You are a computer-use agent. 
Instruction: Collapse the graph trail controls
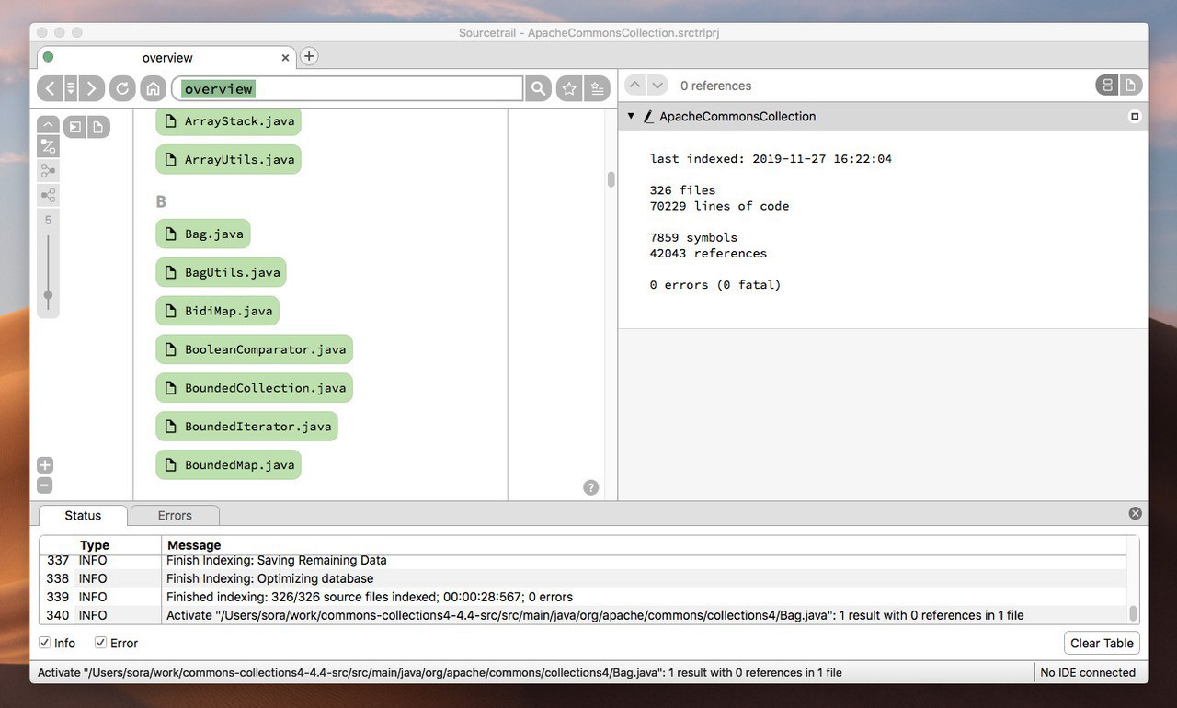pyautogui.click(x=48, y=125)
